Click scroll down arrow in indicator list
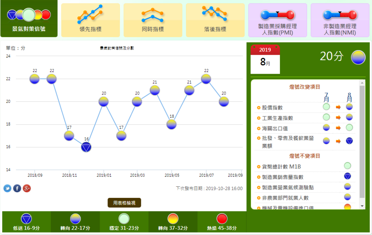The height and width of the screenshot is (235, 372). (362, 206)
